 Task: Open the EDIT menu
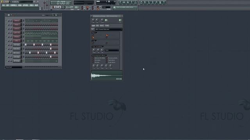[x=8, y=5]
